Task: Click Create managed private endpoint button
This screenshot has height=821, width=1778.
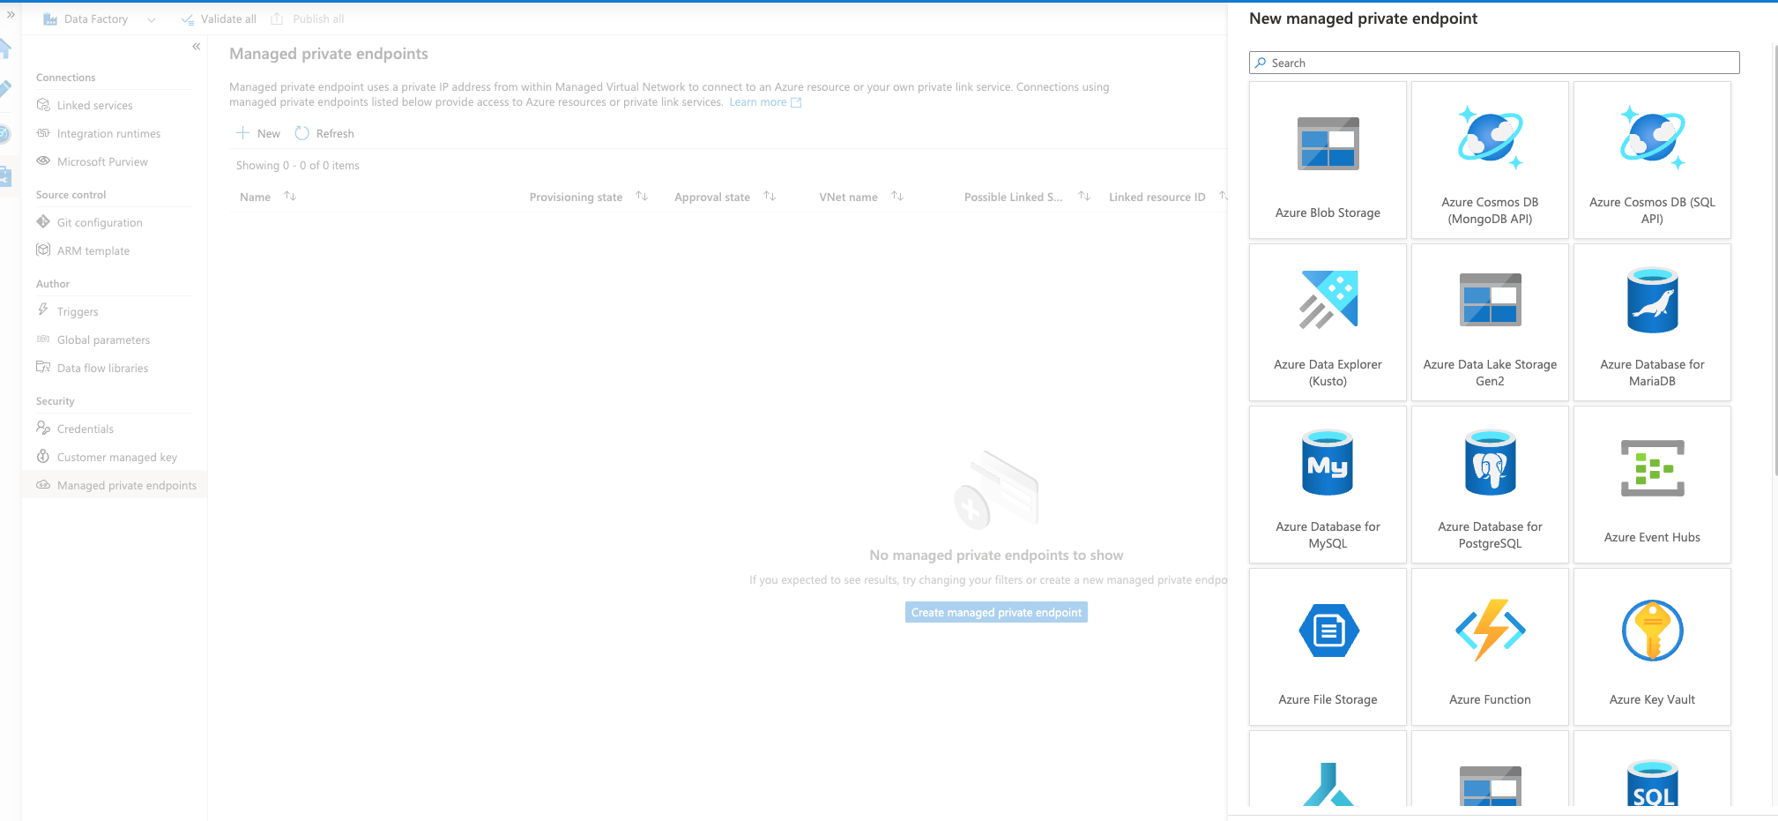Action: click(x=995, y=611)
